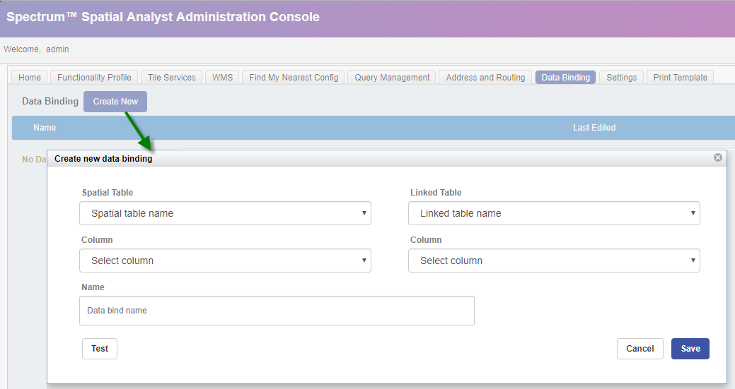Switch to the Home tab
The height and width of the screenshot is (389, 735).
(30, 78)
